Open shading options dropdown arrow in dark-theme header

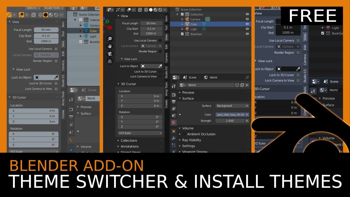tap(165, 10)
